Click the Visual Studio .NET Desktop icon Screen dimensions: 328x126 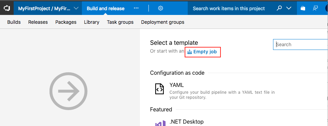(160, 123)
